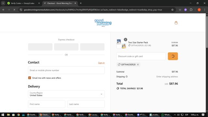The image size is (208, 117).
Task: Open the browser extensions puzzle icon
Action: [191, 10]
